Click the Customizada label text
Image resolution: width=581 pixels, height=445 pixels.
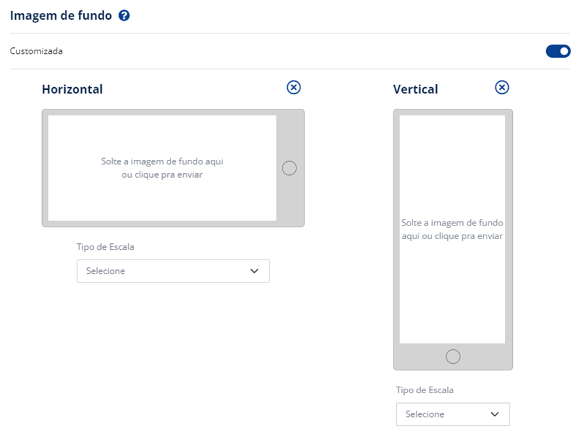36,51
